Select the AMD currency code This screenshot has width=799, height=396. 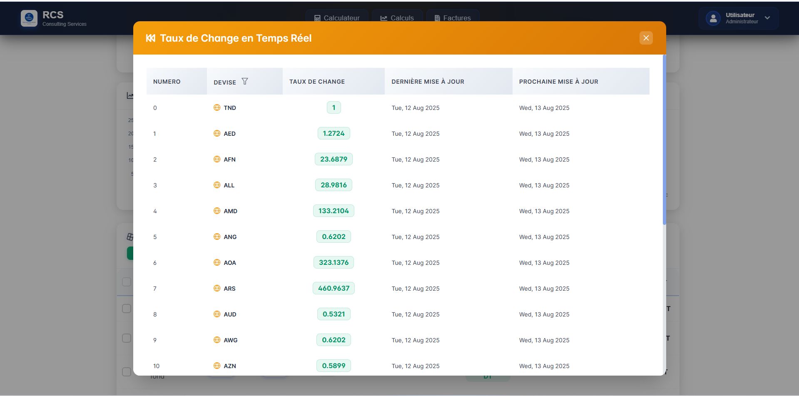click(231, 211)
